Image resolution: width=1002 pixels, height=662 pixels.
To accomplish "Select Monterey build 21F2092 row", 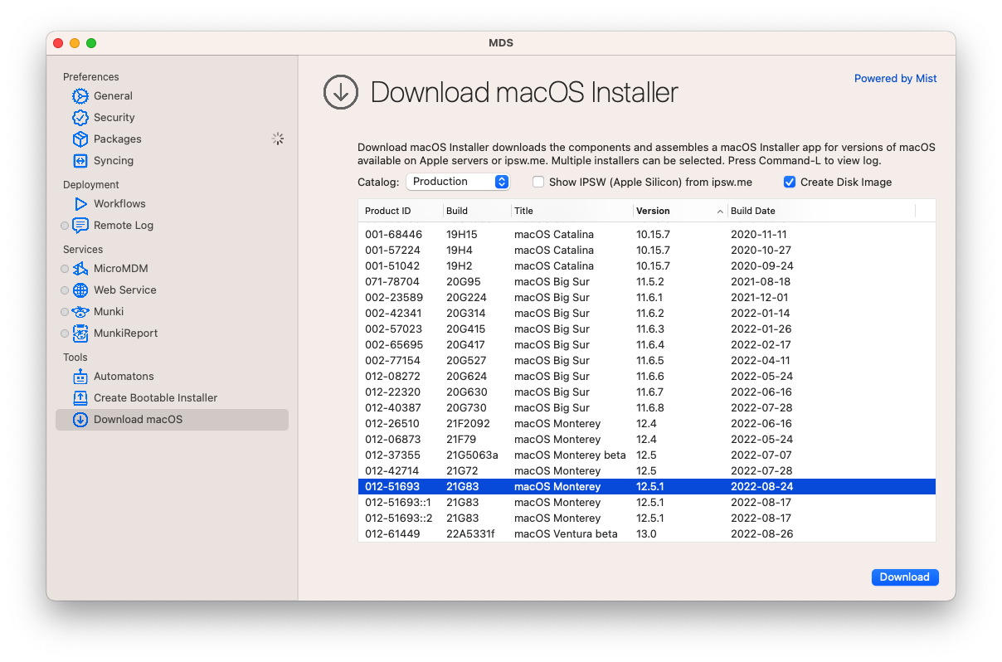I will (647, 424).
